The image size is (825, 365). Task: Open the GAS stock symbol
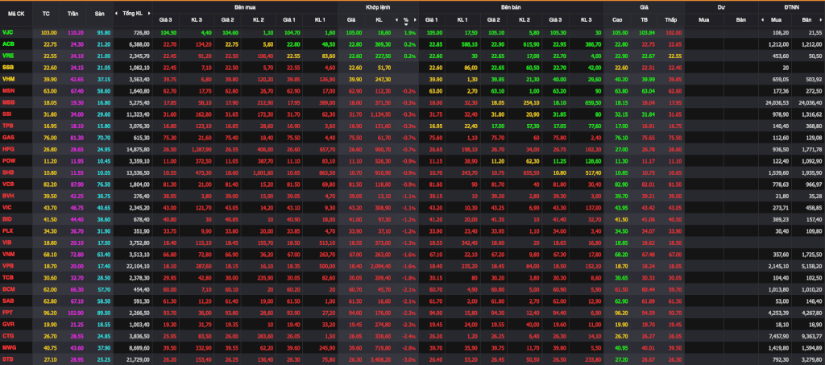(x=8, y=137)
